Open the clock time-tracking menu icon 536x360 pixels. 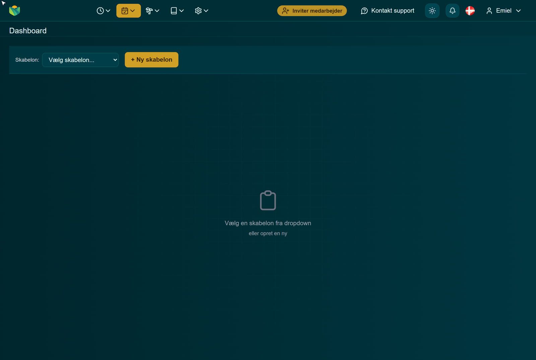coord(103,11)
